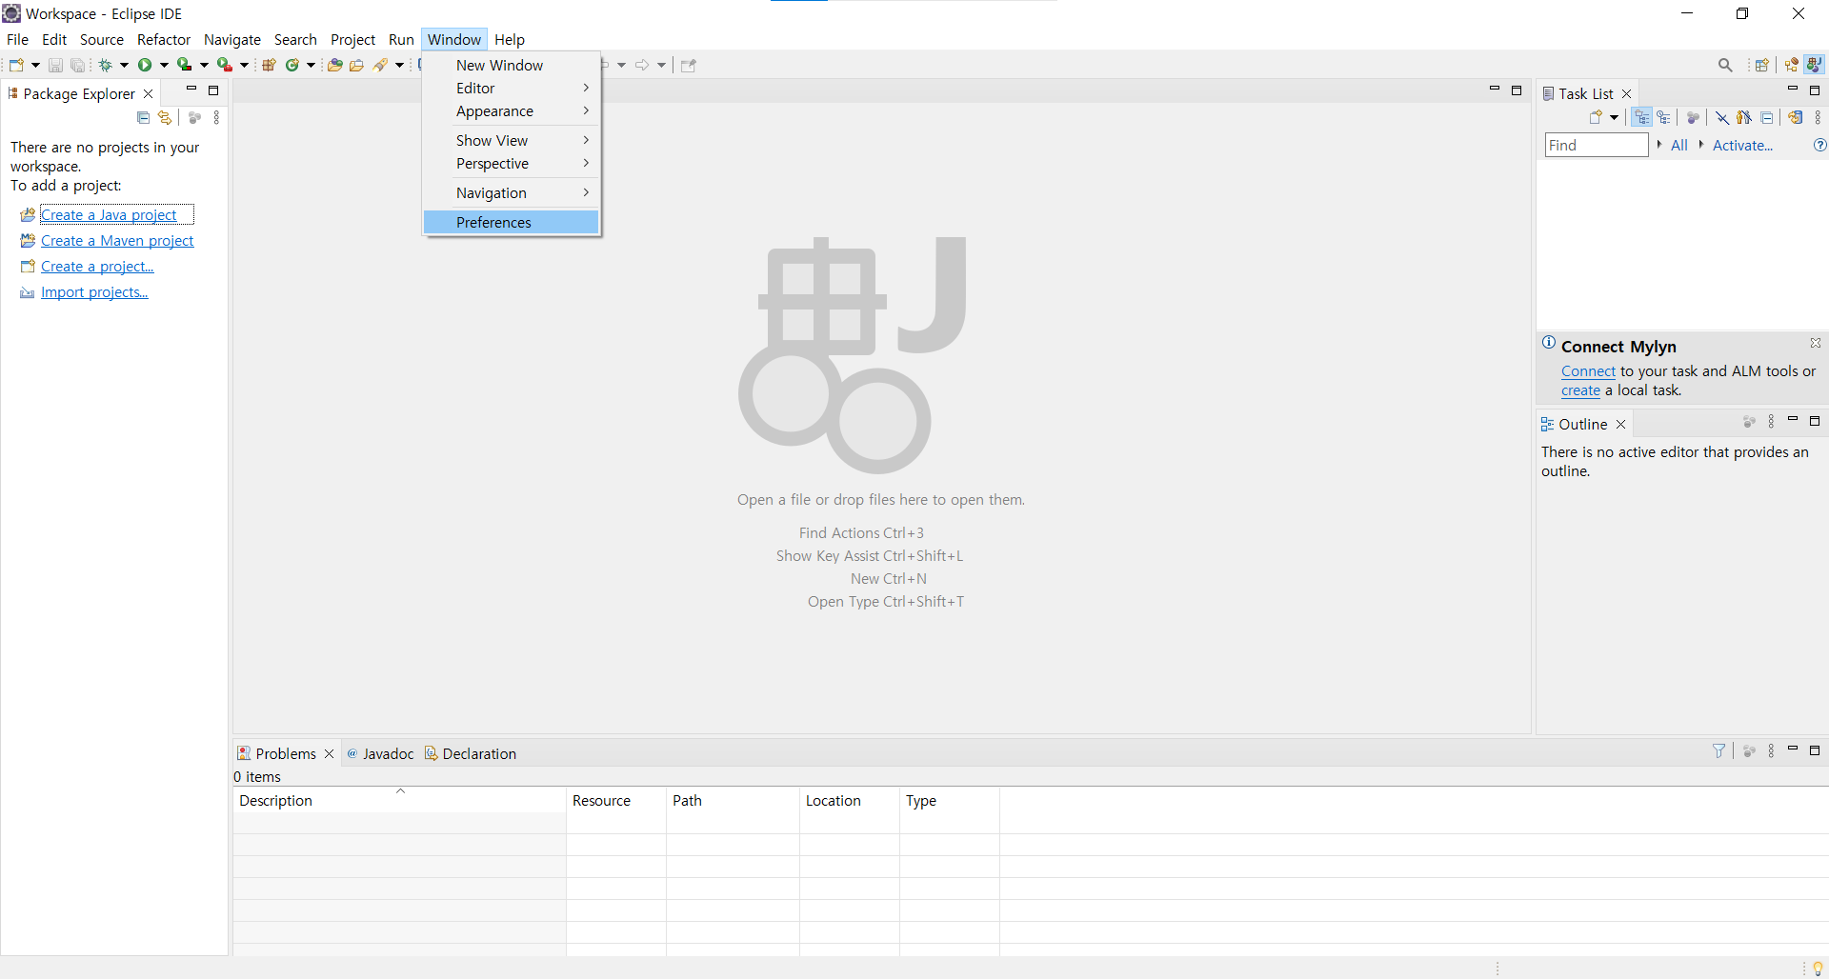The image size is (1829, 979).
Task: Click the Connect link in Connect Mylyn
Action: (x=1588, y=371)
